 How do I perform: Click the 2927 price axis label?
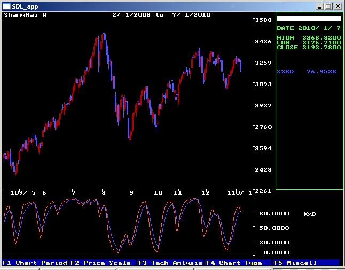(x=264, y=105)
